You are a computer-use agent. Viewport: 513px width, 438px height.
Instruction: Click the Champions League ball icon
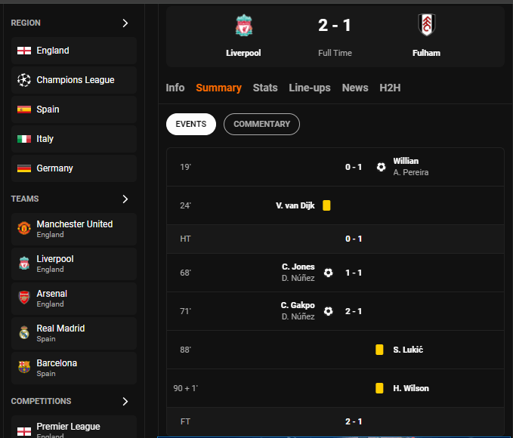point(24,80)
